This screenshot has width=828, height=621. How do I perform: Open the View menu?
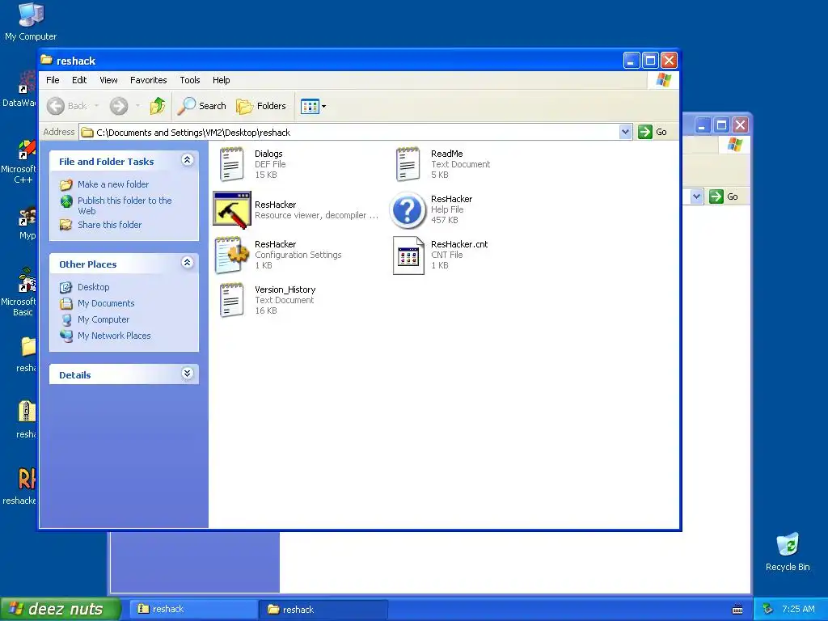click(x=109, y=80)
